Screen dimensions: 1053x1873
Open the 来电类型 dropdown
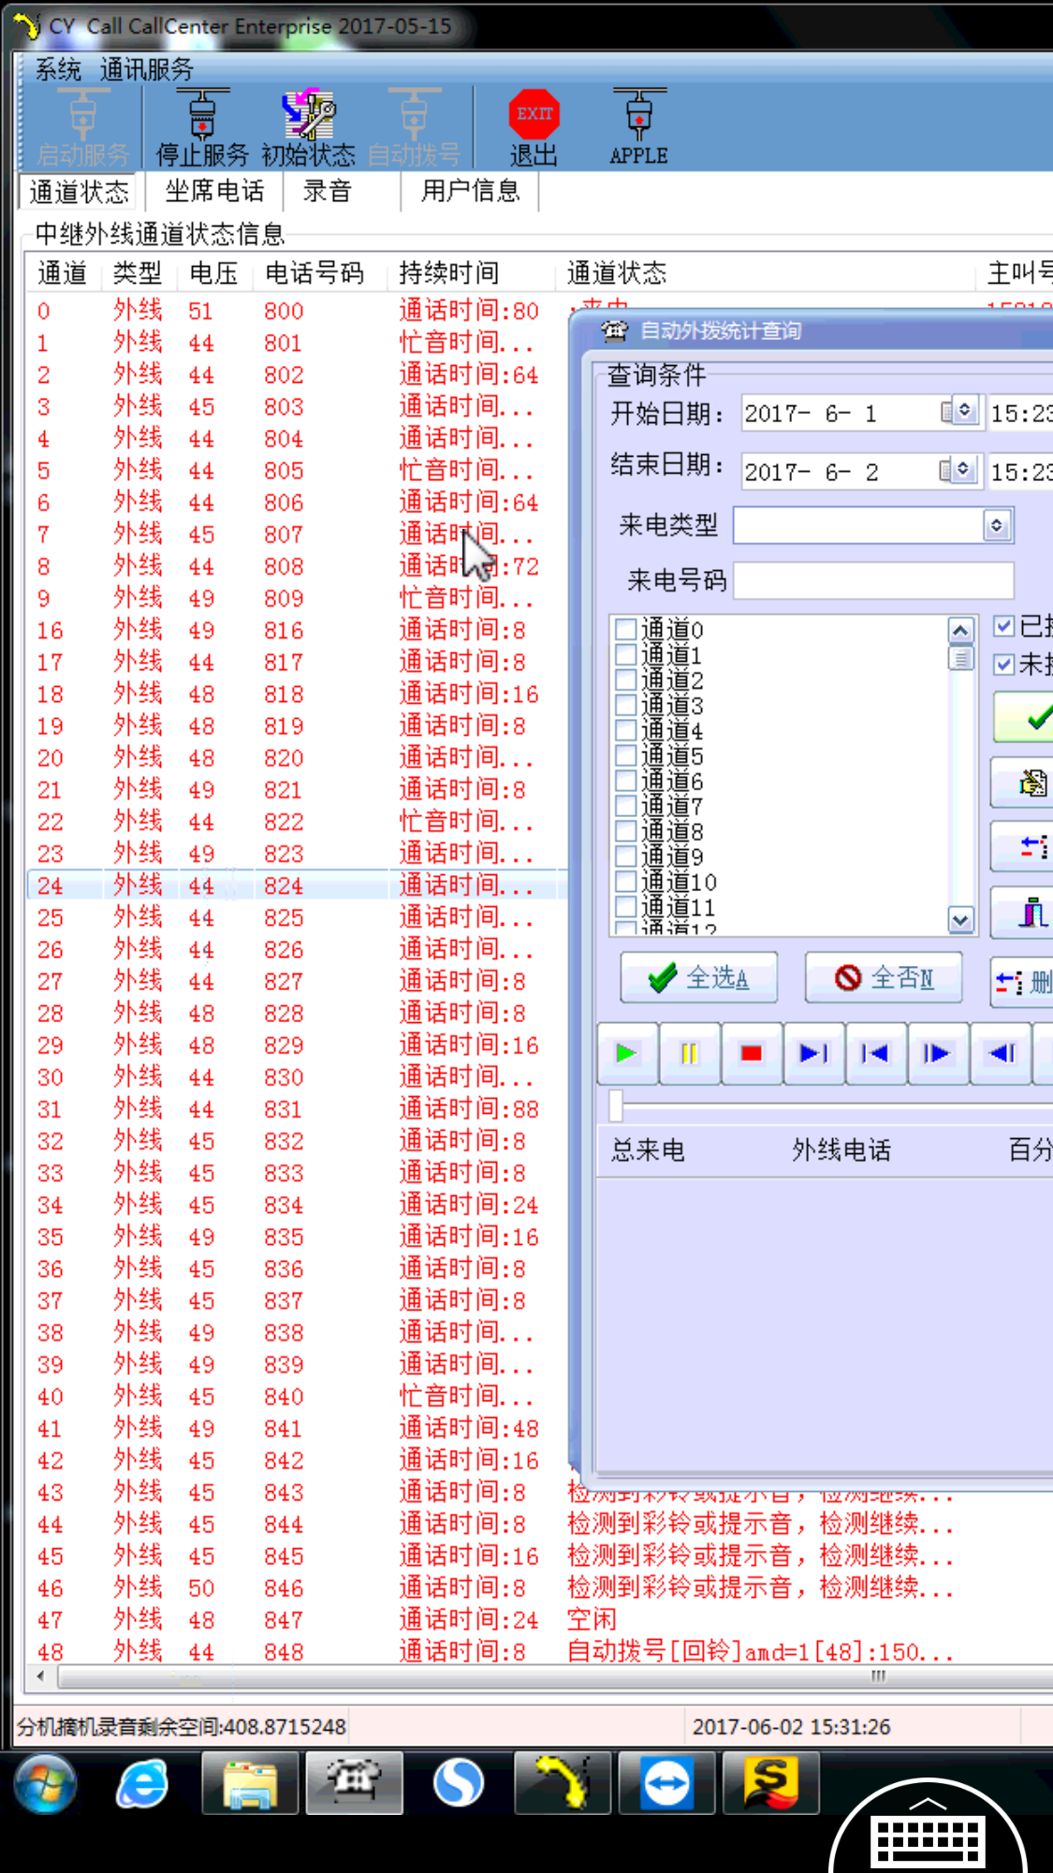997,525
